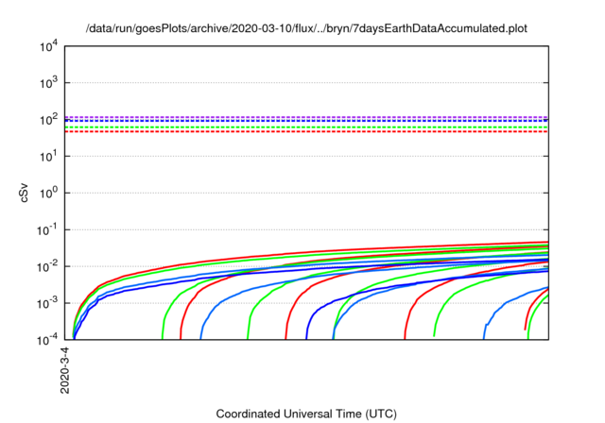
Task: Click the Coordinated Universal Time (UTC) axis label
Action: [307, 414]
